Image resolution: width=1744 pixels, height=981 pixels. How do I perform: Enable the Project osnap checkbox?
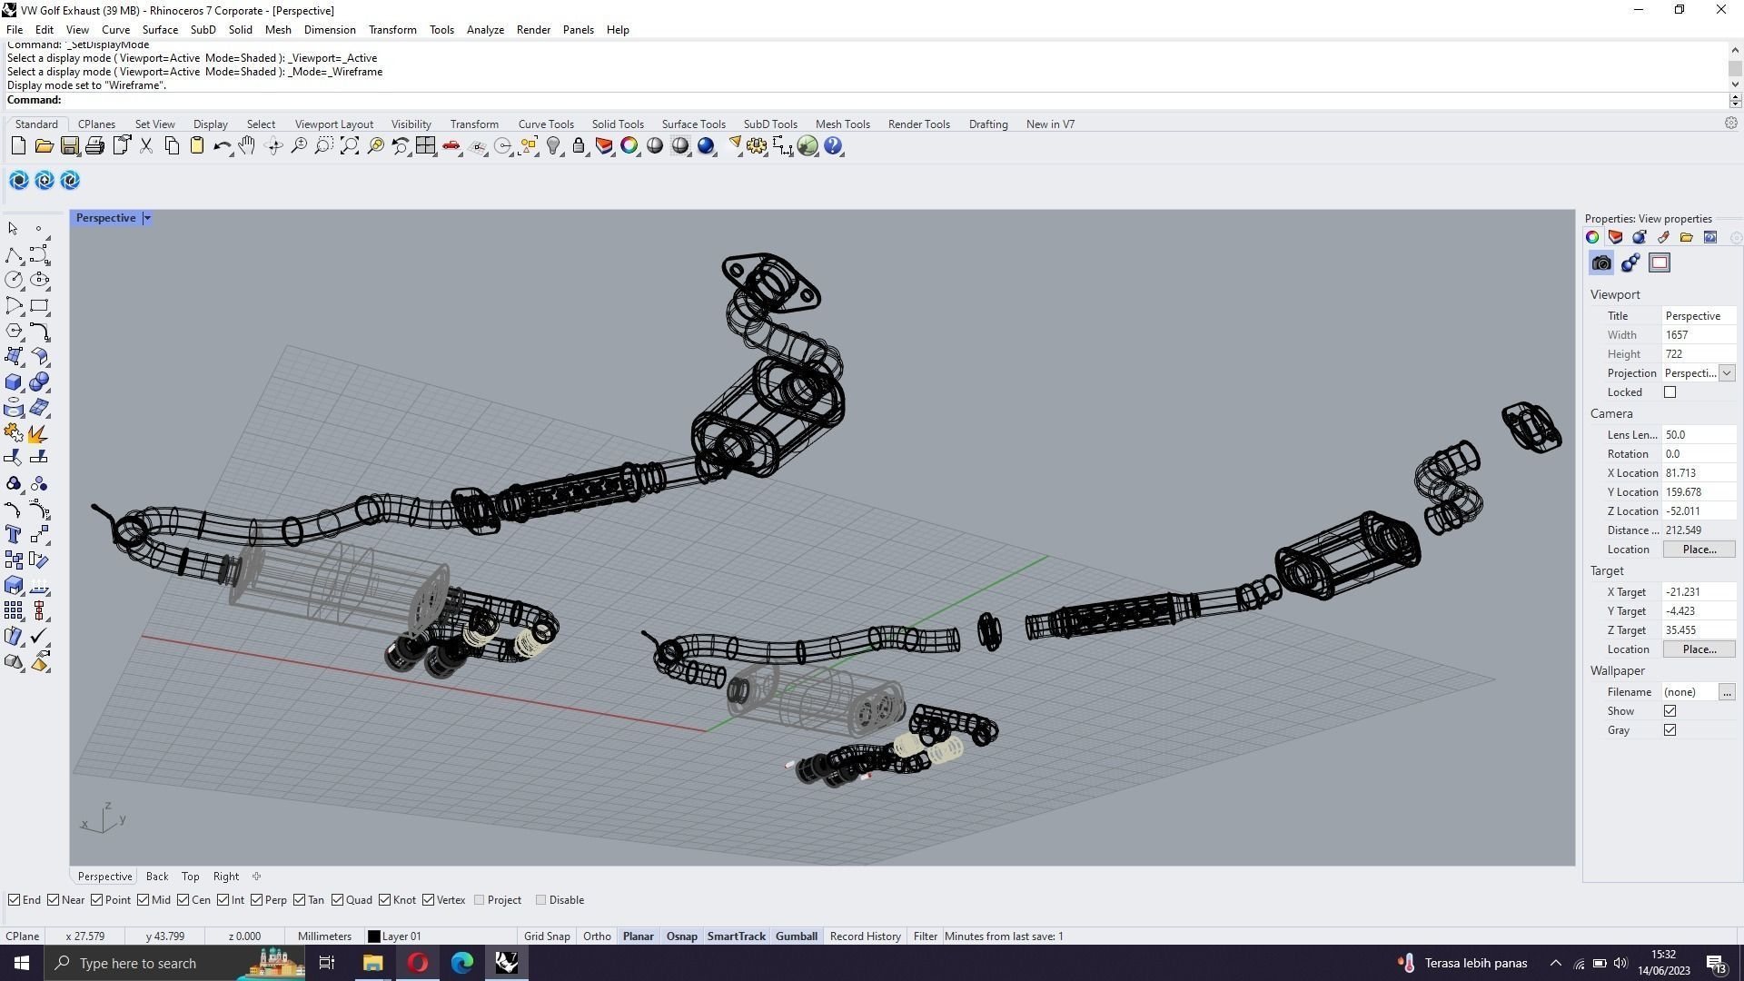[480, 900]
